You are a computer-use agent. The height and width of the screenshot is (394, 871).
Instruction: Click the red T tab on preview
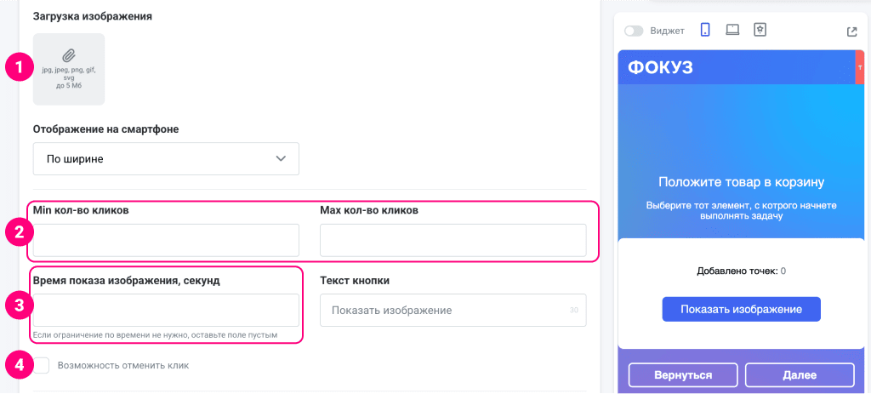[x=859, y=67]
